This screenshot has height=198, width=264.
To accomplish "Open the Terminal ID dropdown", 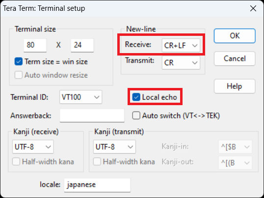I will pos(80,97).
